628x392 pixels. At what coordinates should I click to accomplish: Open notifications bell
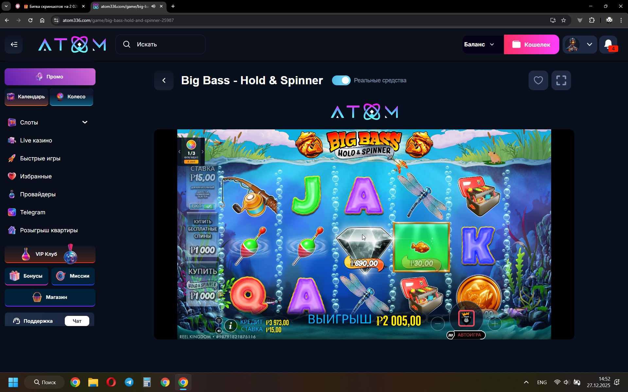click(608, 44)
